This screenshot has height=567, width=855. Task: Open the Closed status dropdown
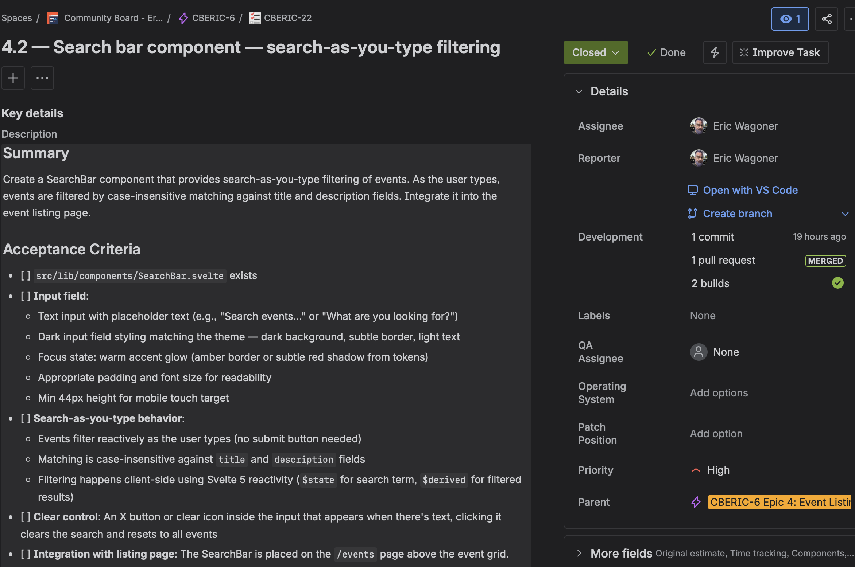596,52
